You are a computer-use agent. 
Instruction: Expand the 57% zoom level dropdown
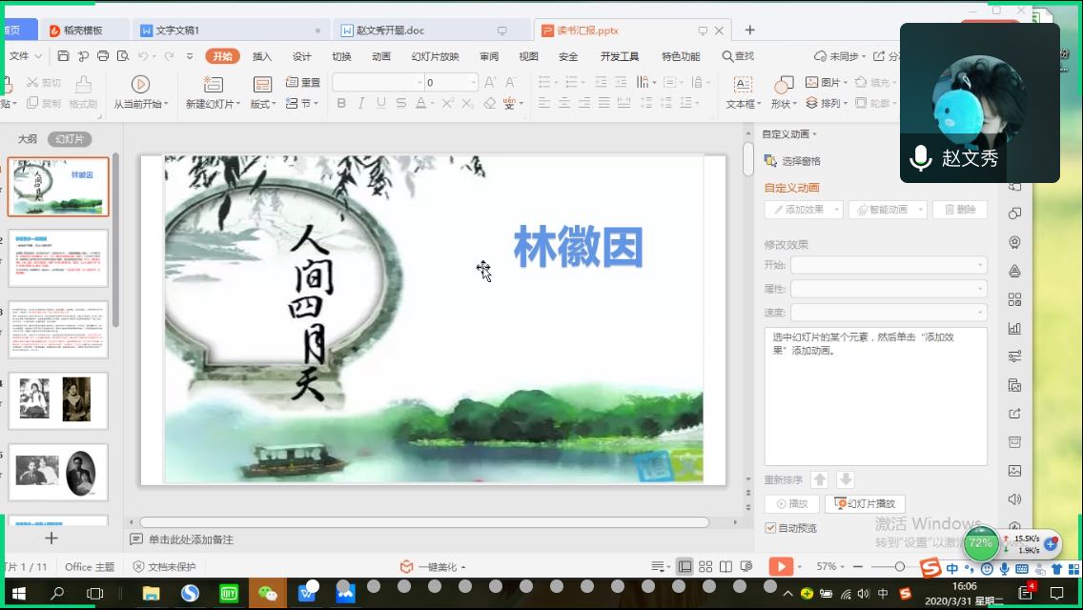click(831, 566)
